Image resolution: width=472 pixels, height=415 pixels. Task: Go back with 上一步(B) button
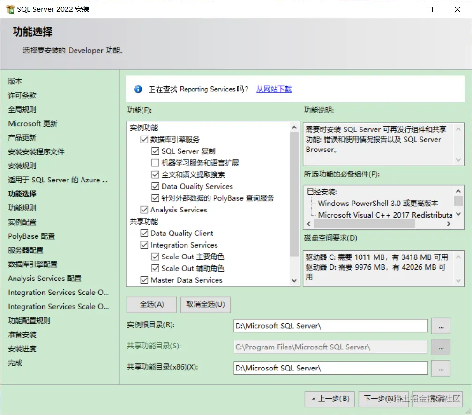pos(330,399)
